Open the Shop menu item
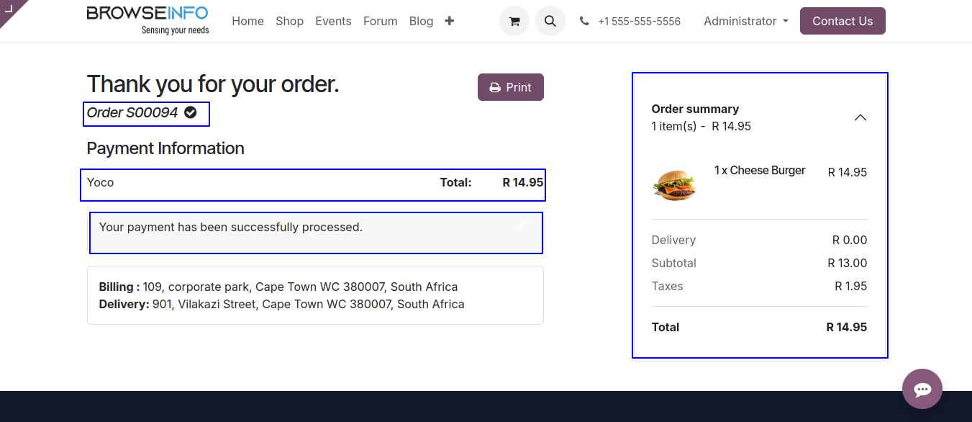This screenshot has height=422, width=972. click(x=289, y=21)
